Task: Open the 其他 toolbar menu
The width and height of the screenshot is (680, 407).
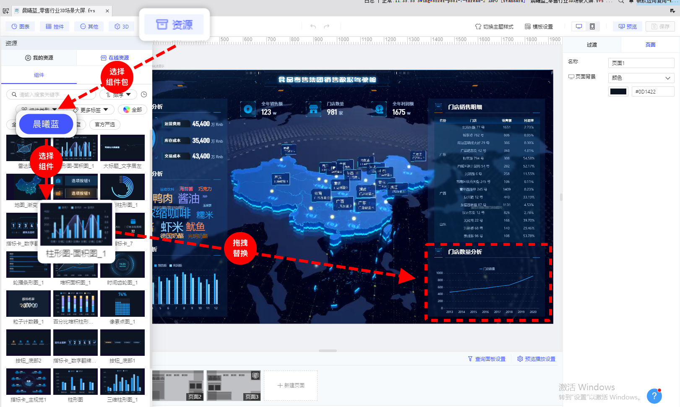Action: coord(89,26)
